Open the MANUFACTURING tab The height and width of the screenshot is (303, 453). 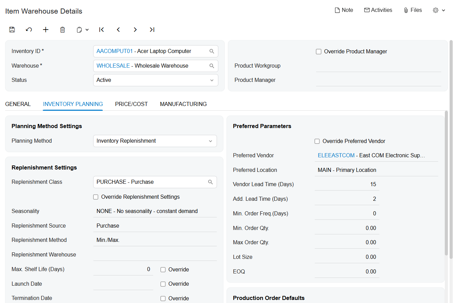click(183, 104)
